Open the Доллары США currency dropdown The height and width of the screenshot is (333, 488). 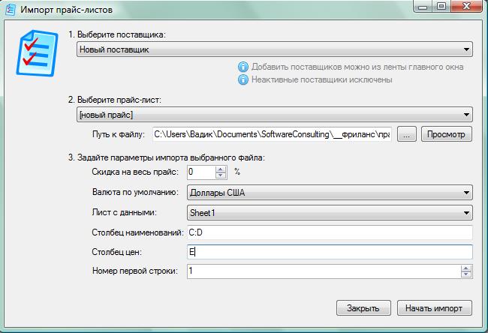[330, 193]
